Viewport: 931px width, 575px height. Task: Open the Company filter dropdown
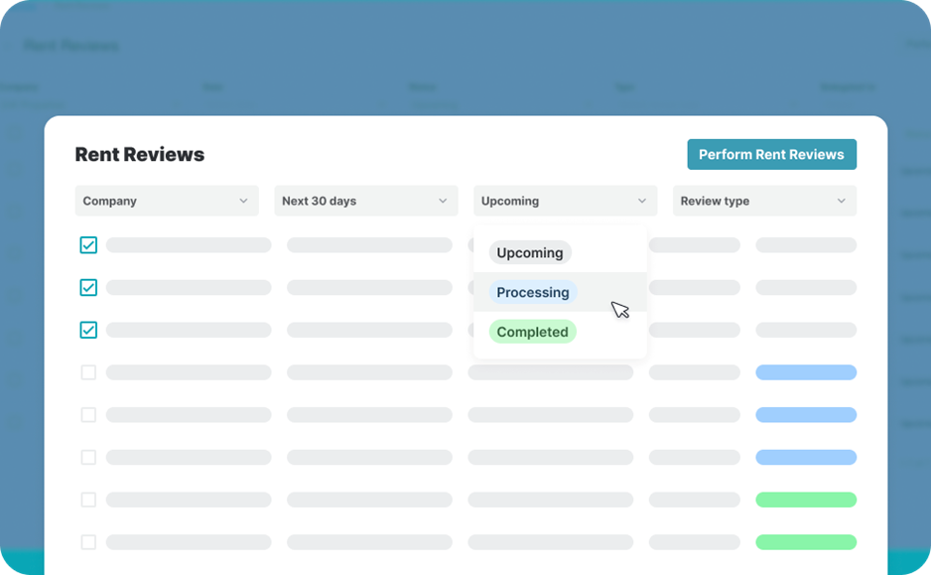coord(167,201)
